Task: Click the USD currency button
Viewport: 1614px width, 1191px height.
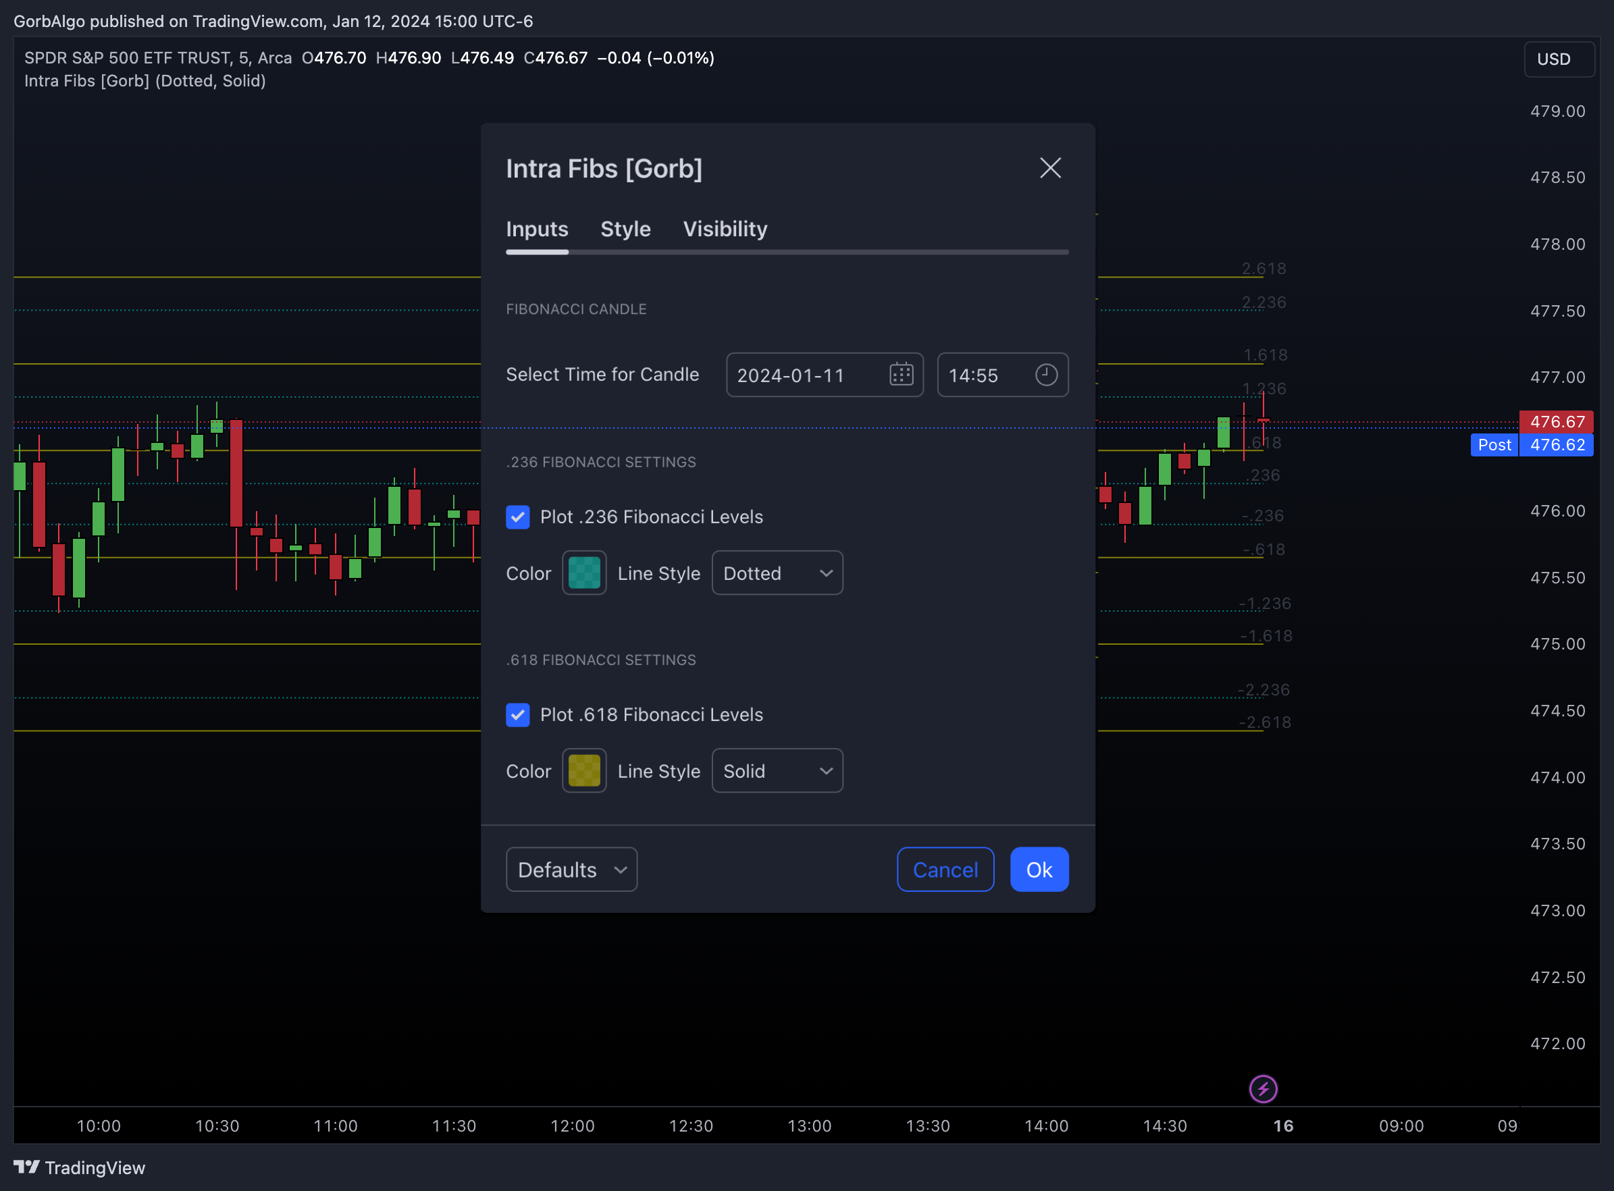Action: [1559, 59]
